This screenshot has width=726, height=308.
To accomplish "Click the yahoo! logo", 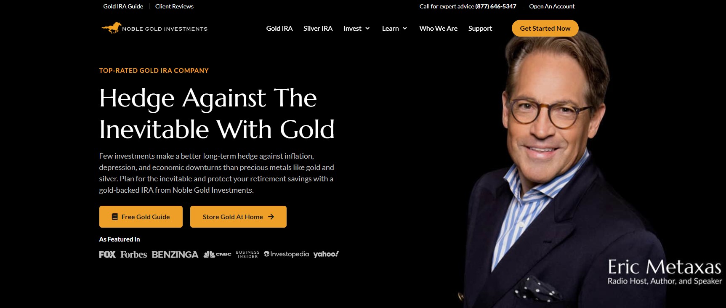I will (x=326, y=254).
